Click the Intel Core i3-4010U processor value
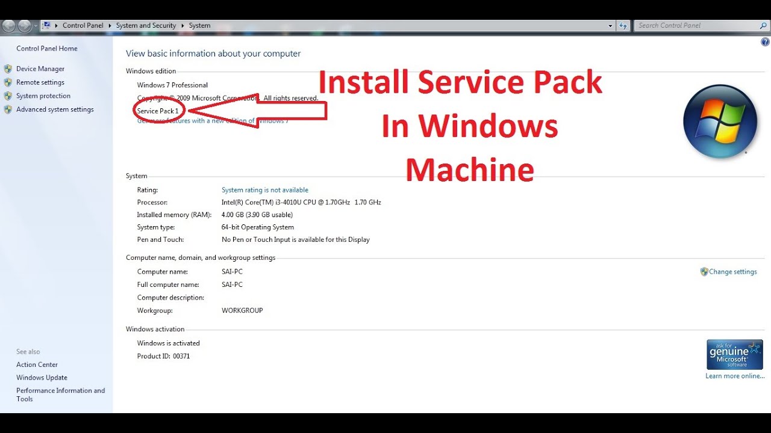The width and height of the screenshot is (771, 433). coord(301,203)
